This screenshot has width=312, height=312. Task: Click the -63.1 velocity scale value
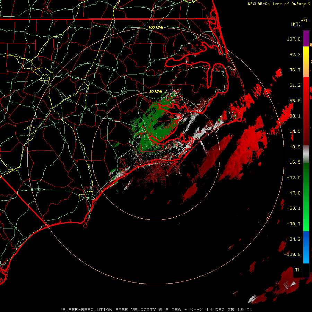click(294, 208)
